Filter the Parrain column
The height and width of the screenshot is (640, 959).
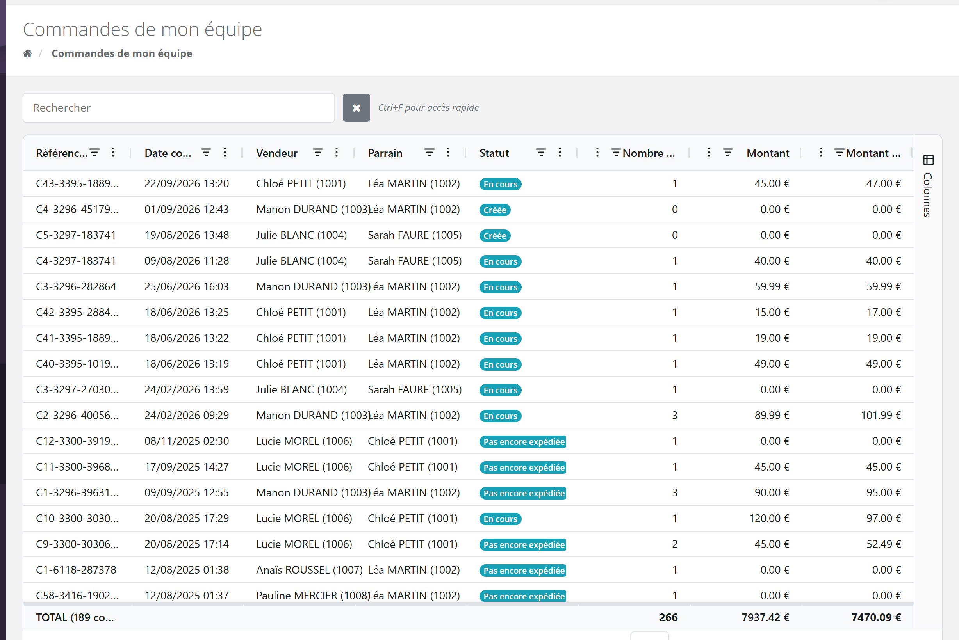[429, 153]
